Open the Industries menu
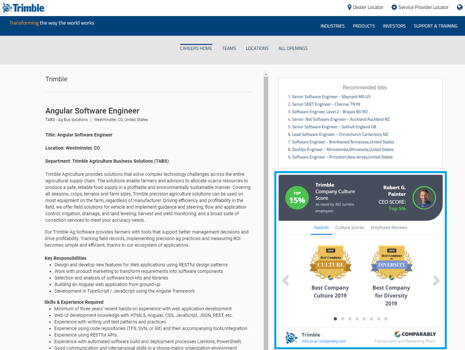465x350 pixels. pyautogui.click(x=332, y=26)
